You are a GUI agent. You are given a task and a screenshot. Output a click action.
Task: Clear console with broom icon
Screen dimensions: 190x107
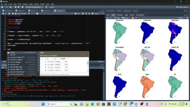103,68
